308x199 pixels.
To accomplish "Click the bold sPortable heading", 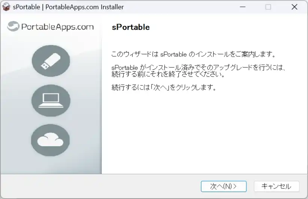I will [131, 27].
